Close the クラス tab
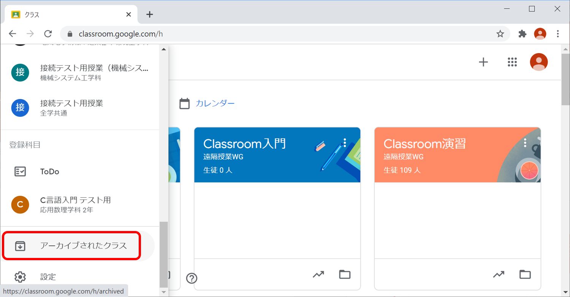This screenshot has height=297, width=570. 128,14
